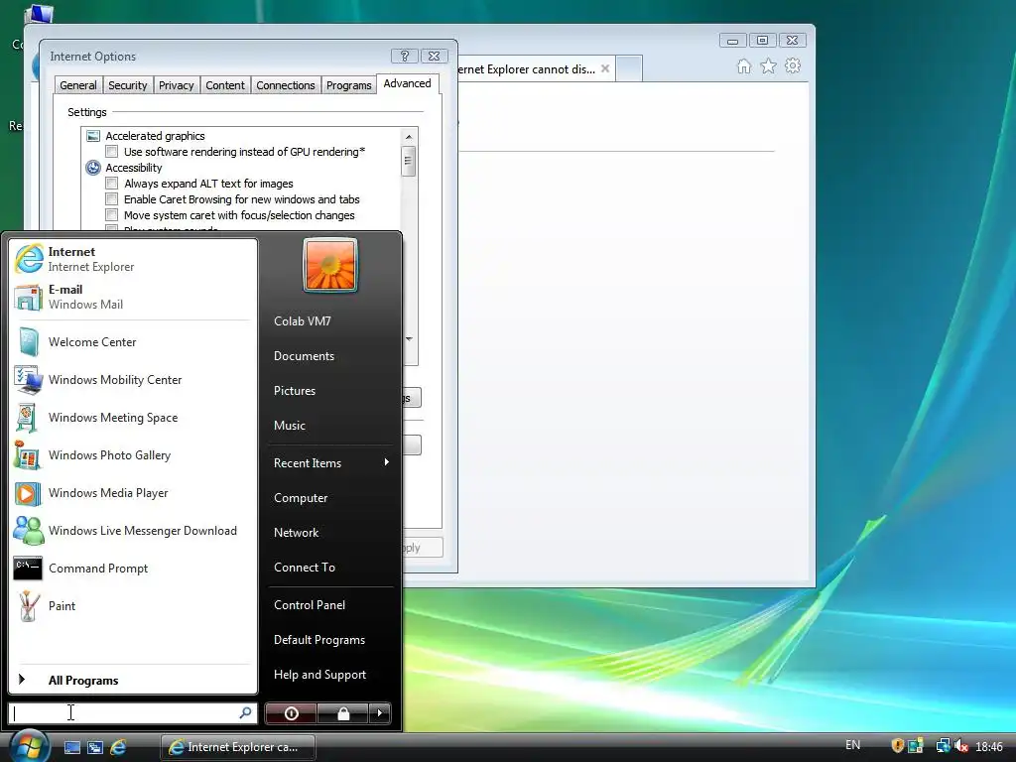Launch Windows Media Player

pyautogui.click(x=133, y=493)
